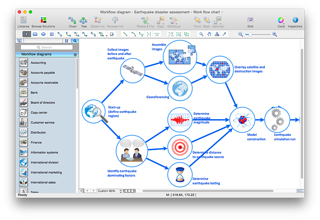The height and width of the screenshot is (220, 320).
Task: Select the Rectangle drawing tool
Action: [35, 34]
